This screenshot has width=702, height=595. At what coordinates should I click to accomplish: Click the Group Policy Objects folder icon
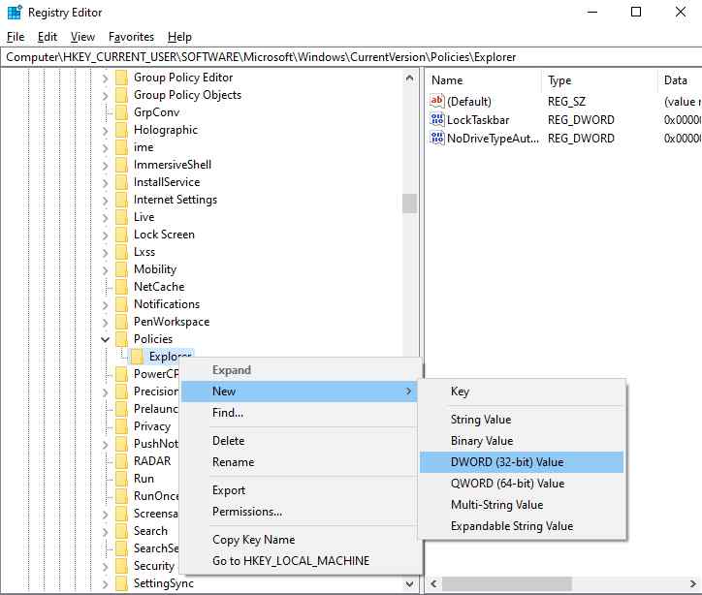122,95
